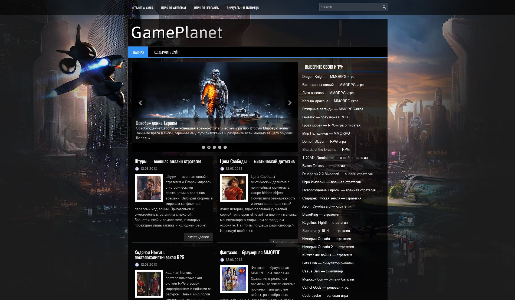The width and height of the screenshot is (515, 300).
Task: Open Code Lyoko — ролевая игра link
Action: (325, 295)
